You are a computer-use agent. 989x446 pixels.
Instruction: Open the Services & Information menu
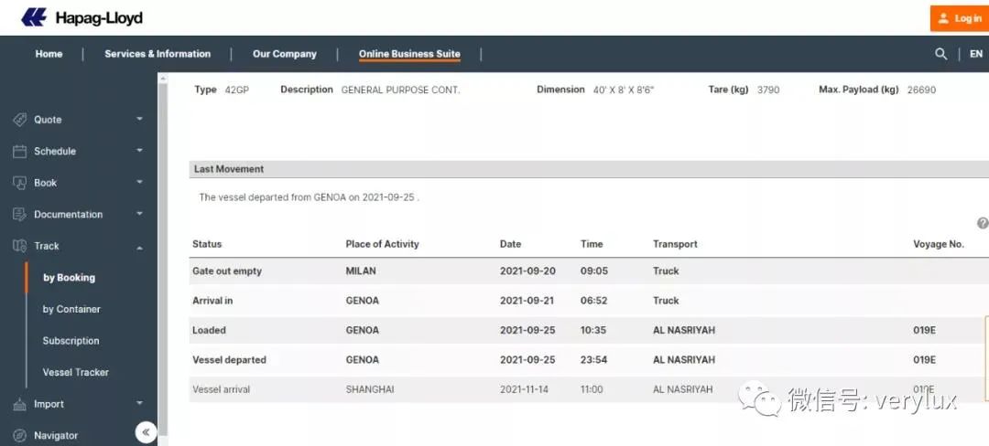(158, 54)
